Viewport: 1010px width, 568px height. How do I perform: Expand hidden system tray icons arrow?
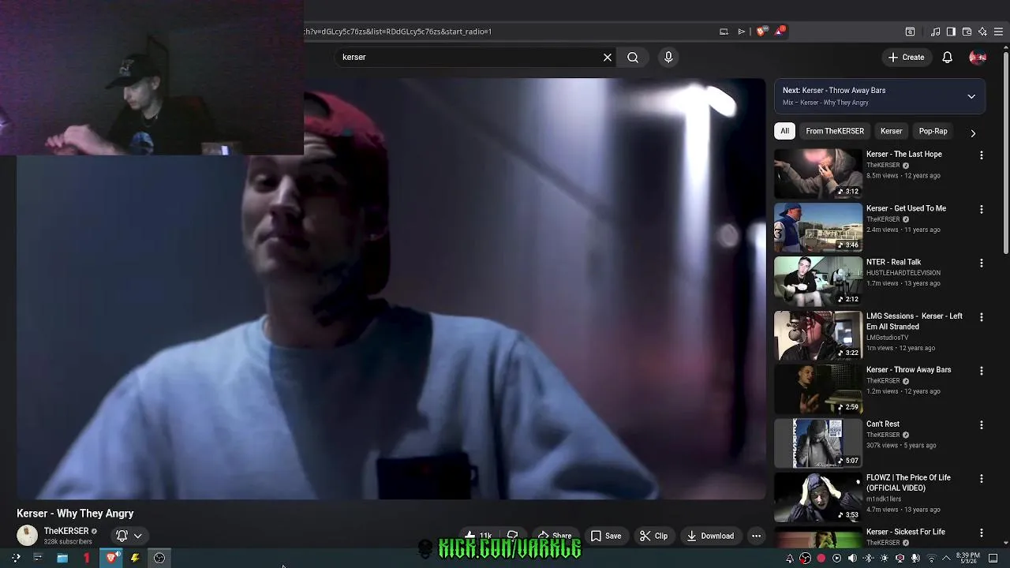point(946,559)
